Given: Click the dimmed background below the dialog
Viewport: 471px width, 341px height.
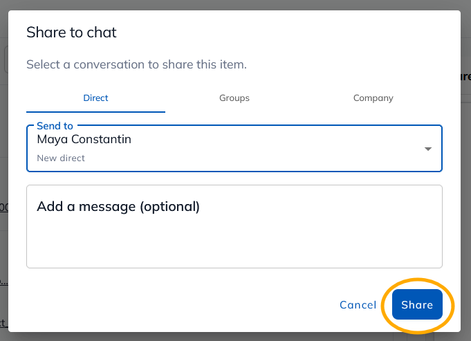Looking at the screenshot, I should (x=234, y=337).
